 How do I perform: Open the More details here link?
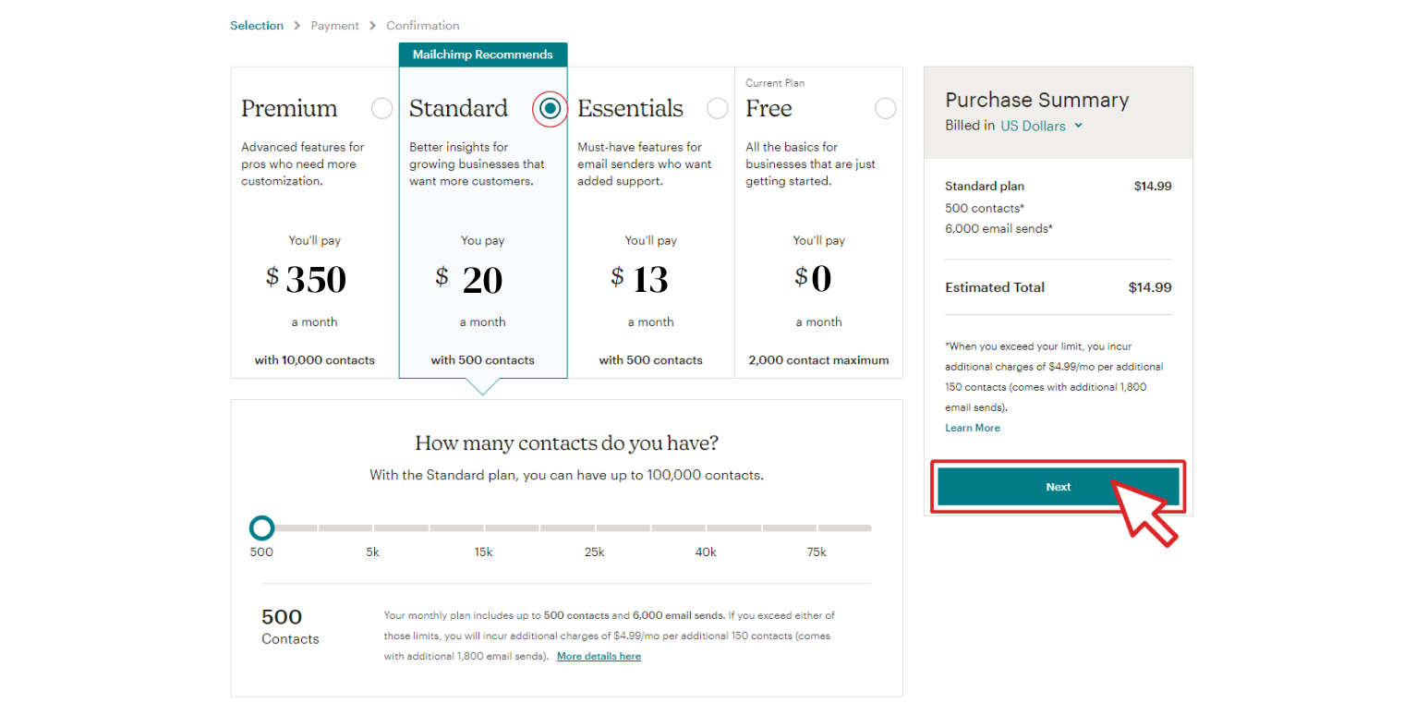pyautogui.click(x=599, y=656)
